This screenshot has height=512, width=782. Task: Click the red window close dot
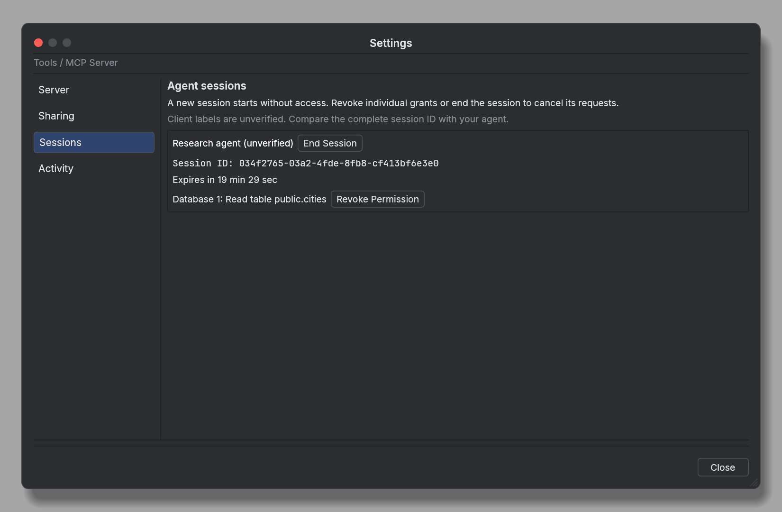coord(38,43)
